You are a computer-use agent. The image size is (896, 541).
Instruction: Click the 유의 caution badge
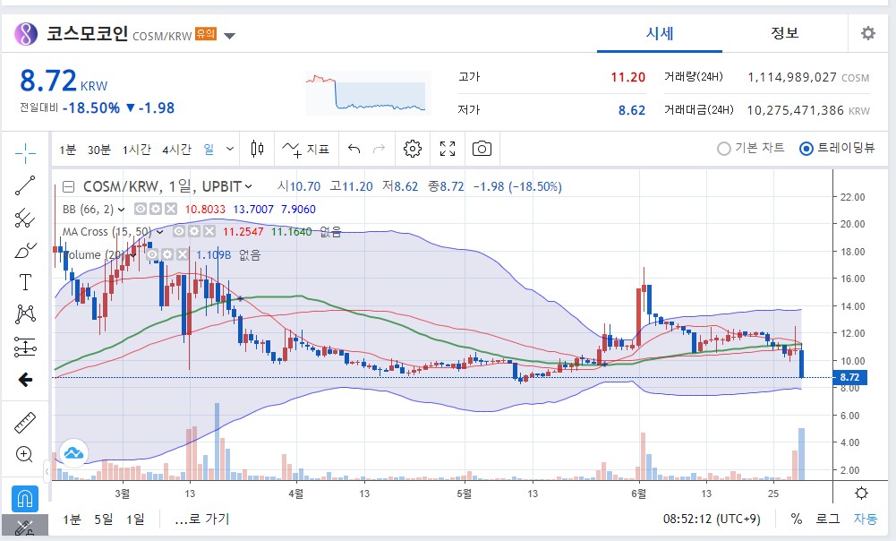point(206,34)
